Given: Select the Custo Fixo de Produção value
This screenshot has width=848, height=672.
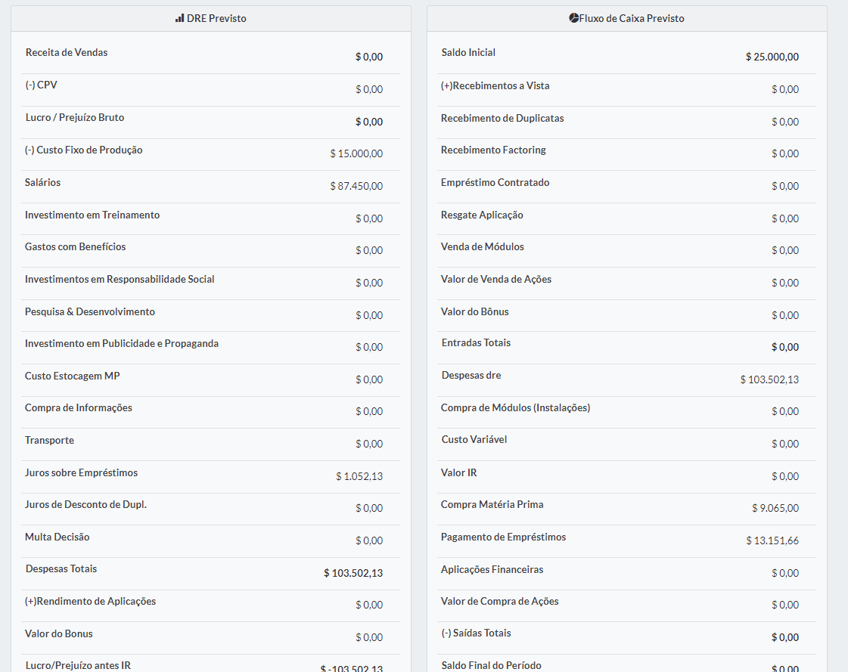Looking at the screenshot, I should click(x=356, y=153).
